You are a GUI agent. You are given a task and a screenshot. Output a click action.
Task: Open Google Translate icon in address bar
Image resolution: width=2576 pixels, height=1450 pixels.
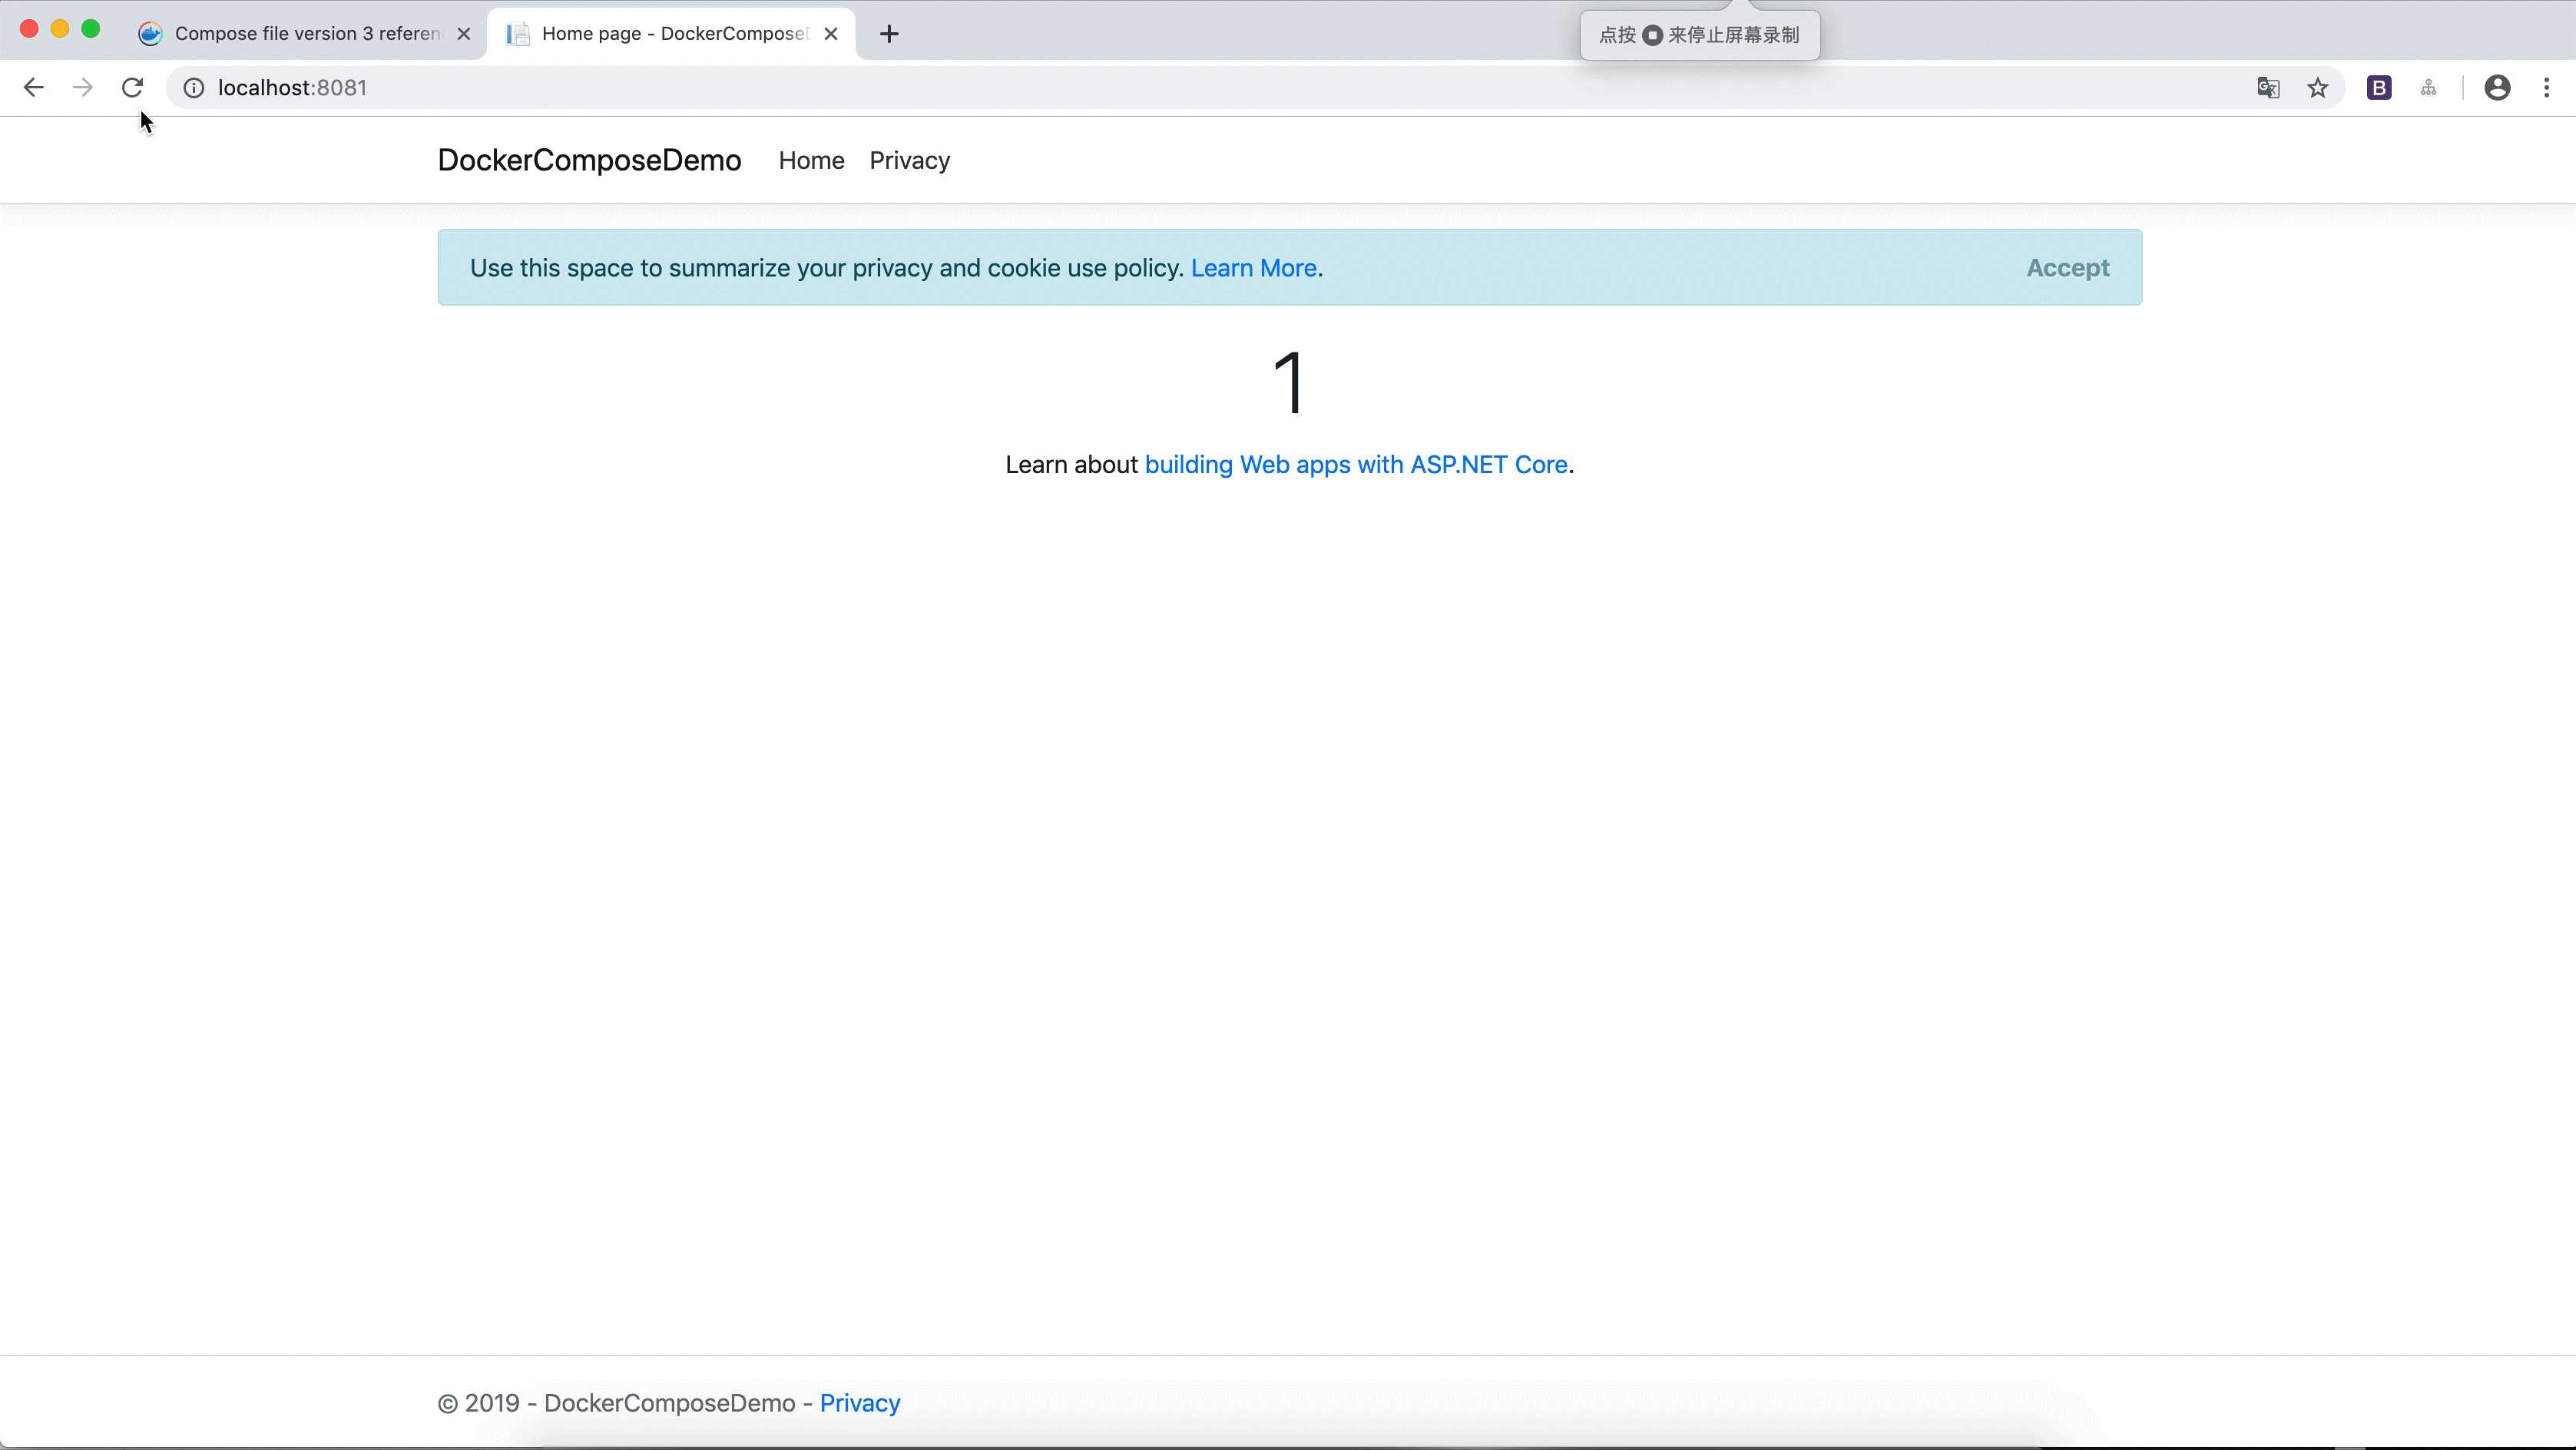pyautogui.click(x=2268, y=88)
